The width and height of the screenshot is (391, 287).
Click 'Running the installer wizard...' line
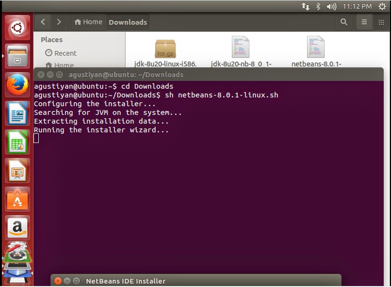(x=101, y=130)
